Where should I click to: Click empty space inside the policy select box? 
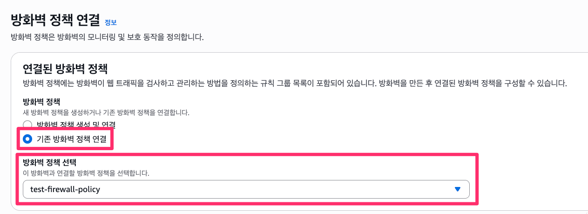279,189
